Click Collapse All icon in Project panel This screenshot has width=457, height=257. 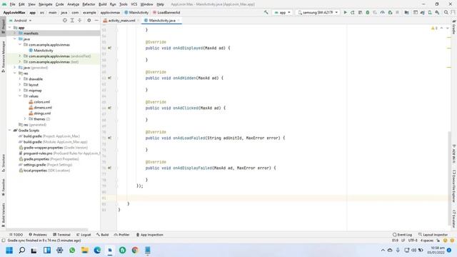pos(79,21)
